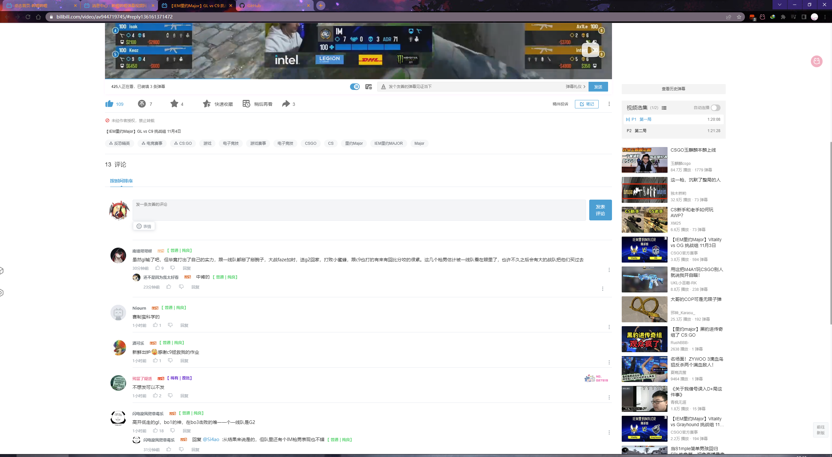Expand the 弹幕礼仪 chevron
This screenshot has height=457, width=832.
584,87
